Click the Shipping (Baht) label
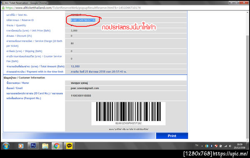The height and width of the screenshot is (158, 250). (24, 51)
